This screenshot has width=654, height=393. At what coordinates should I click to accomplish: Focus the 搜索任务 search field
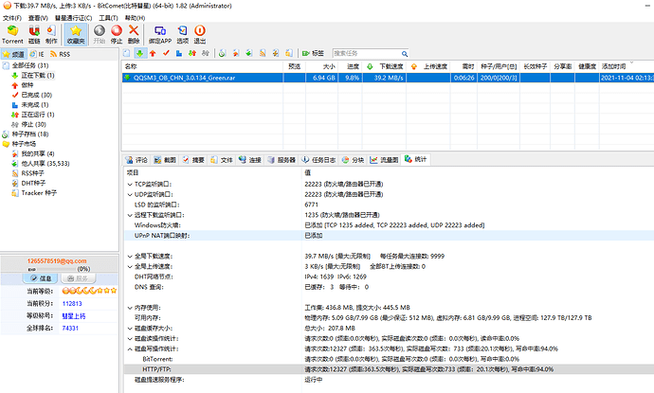pos(366,53)
